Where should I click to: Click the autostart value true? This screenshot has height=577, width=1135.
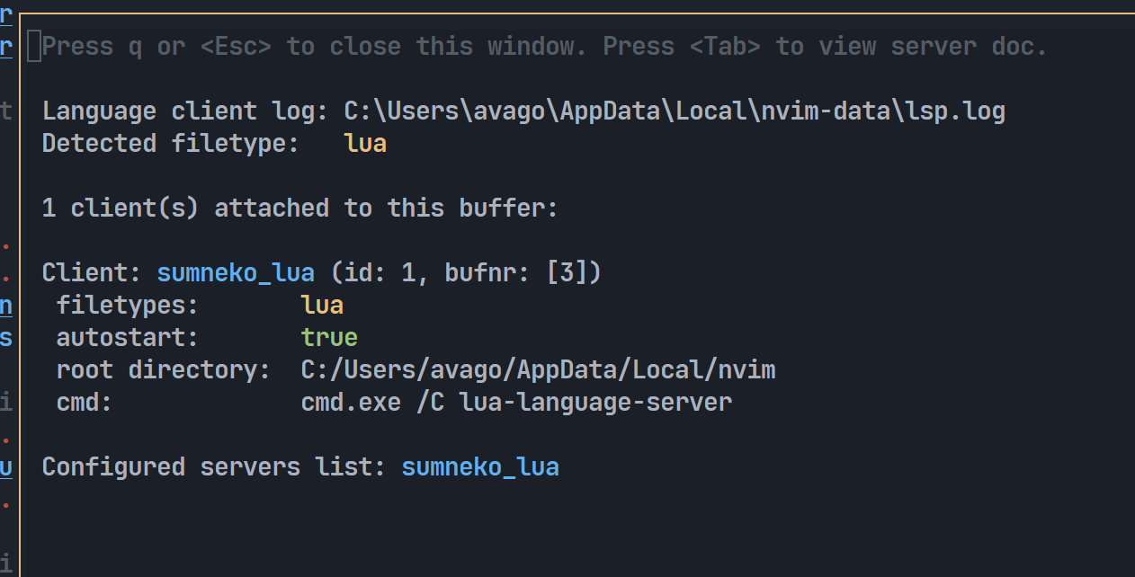click(x=329, y=337)
